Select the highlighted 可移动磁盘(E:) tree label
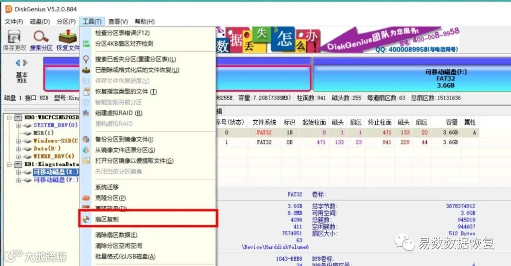The image size is (511, 266). [x=56, y=172]
